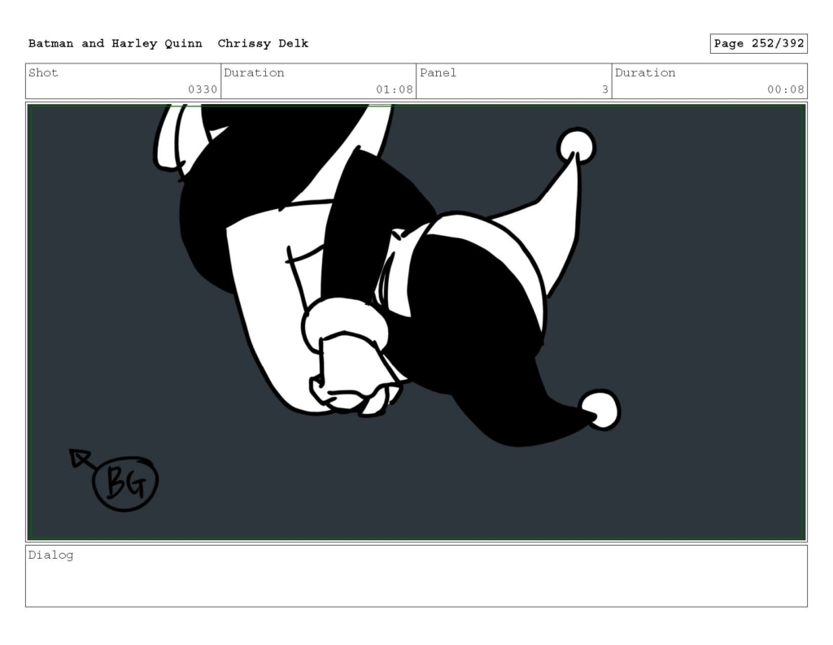Click the page indicator "Page 252/392"
Screen dimensions: 833x645
coord(759,44)
